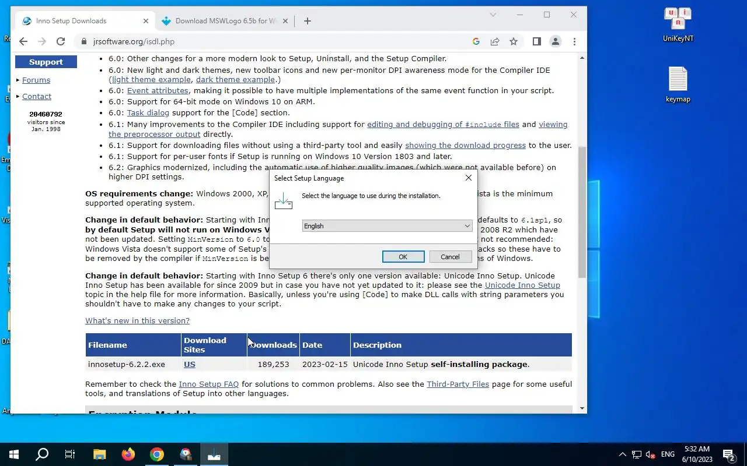This screenshot has width=747, height=466.
Task: Open Firefox from taskbar
Action: tap(128, 454)
